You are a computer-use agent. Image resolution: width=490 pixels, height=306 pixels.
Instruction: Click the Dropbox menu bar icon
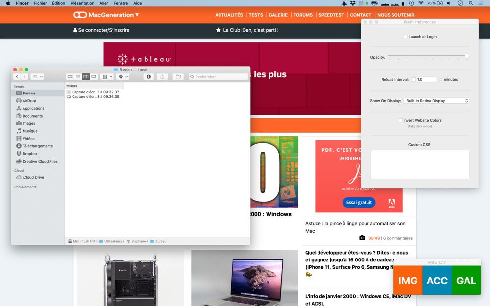353,3
